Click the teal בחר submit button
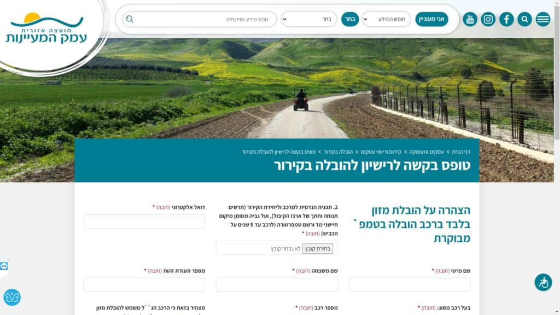The height and width of the screenshot is (315, 560). pos(350,19)
